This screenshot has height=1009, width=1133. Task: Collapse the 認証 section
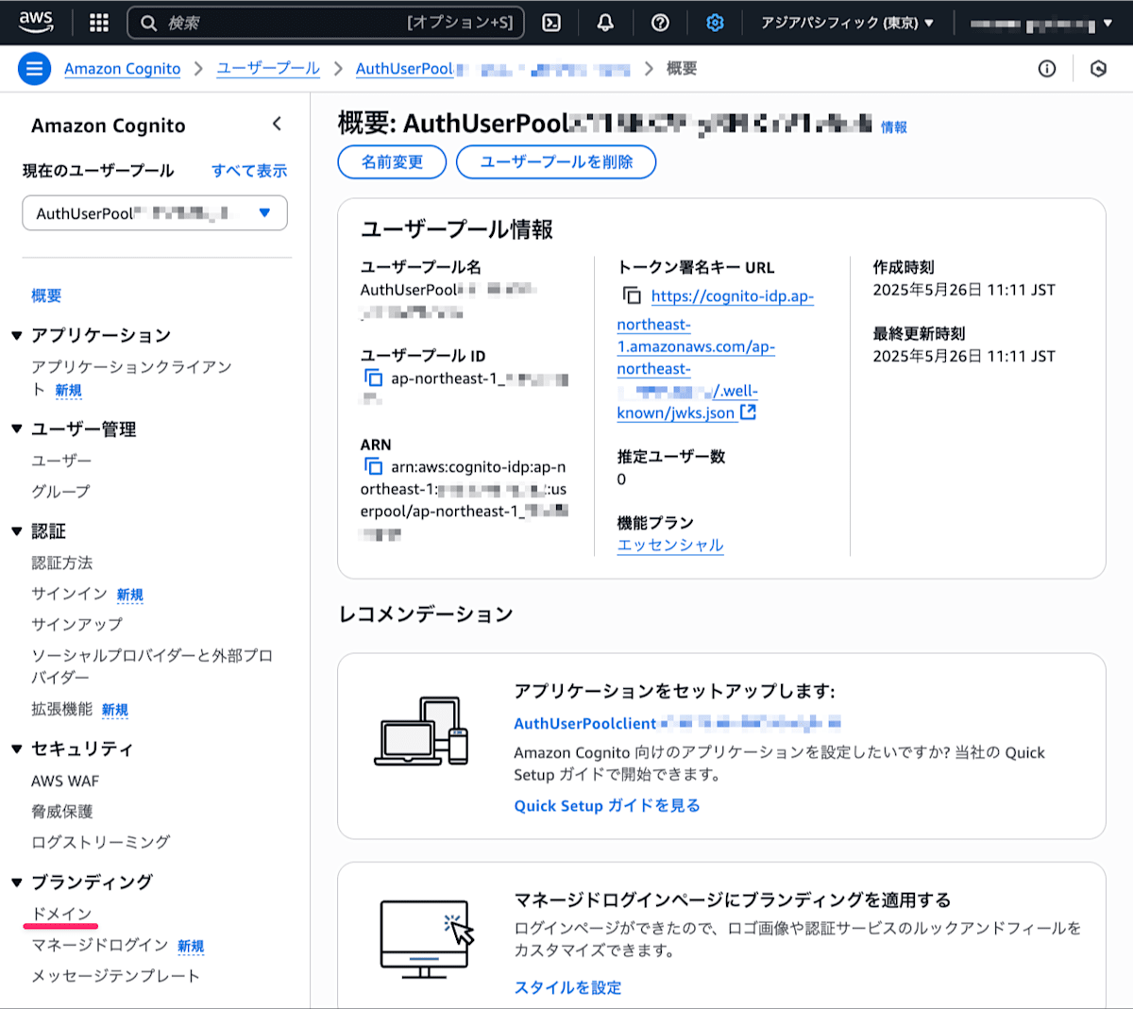pyautogui.click(x=16, y=530)
